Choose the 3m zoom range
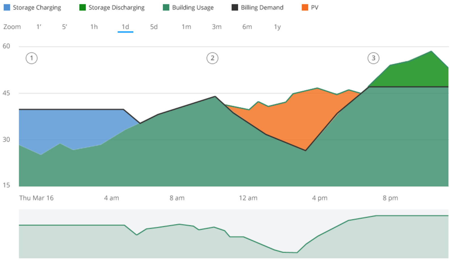Viewport: 454px width, 262px height. click(x=217, y=27)
